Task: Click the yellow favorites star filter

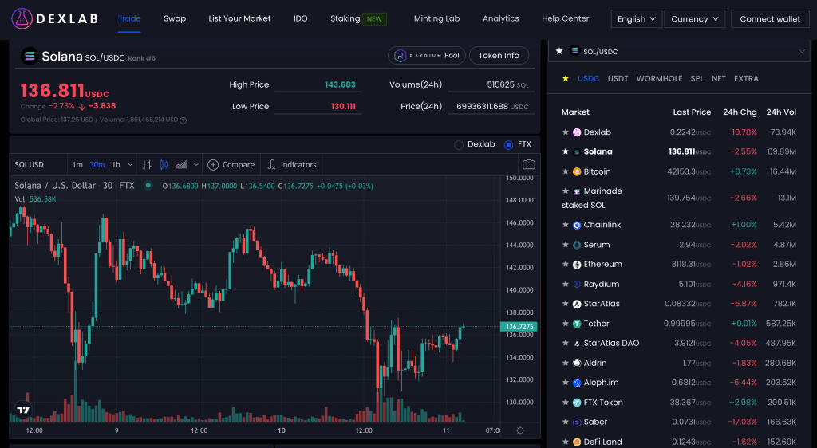Action: click(566, 79)
